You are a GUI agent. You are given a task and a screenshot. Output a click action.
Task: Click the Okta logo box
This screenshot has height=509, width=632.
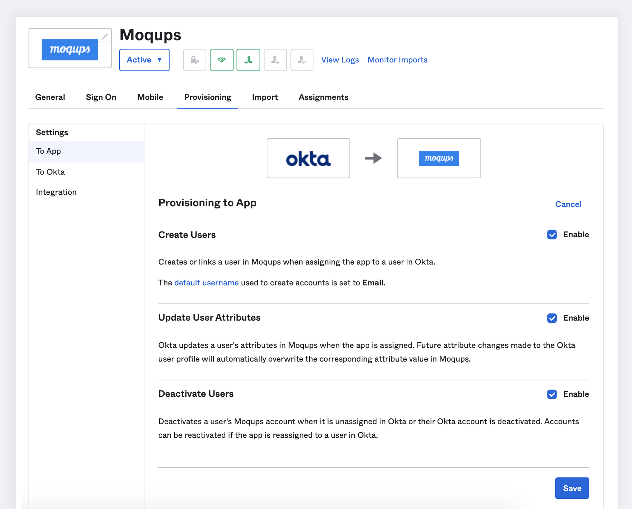(308, 158)
